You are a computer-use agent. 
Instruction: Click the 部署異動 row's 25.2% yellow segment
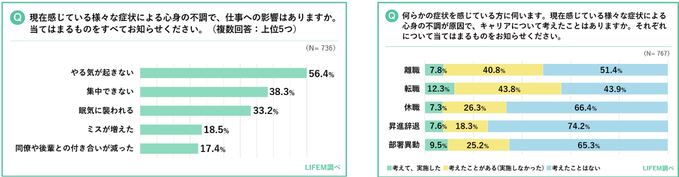click(x=478, y=145)
